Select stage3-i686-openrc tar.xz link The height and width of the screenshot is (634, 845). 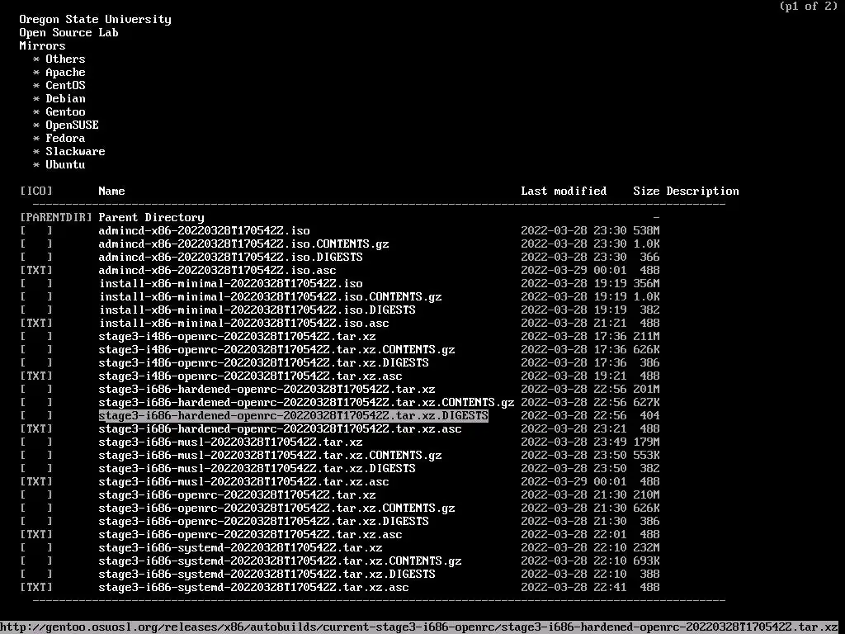click(237, 495)
